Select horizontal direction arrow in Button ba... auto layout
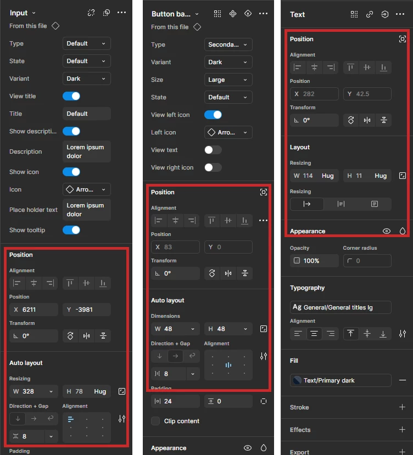Image resolution: width=413 pixels, height=455 pixels. click(x=175, y=356)
